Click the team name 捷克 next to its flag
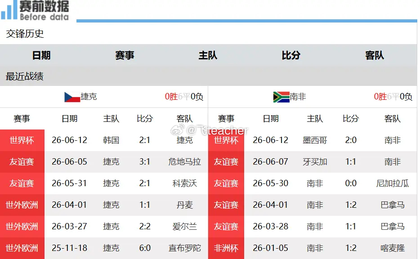The image size is (420, 259). [89, 97]
